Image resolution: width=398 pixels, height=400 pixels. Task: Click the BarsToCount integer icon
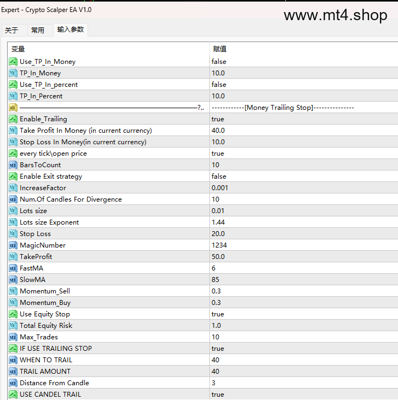[13, 165]
